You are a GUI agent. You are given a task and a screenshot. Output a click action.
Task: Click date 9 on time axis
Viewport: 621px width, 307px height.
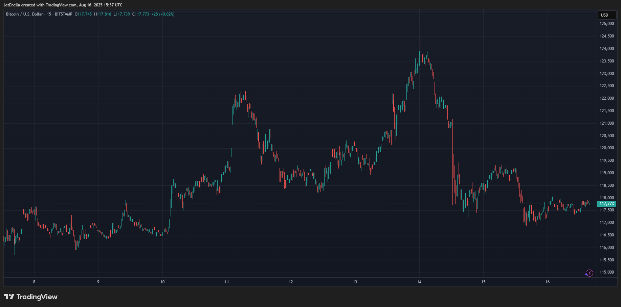coord(98,282)
